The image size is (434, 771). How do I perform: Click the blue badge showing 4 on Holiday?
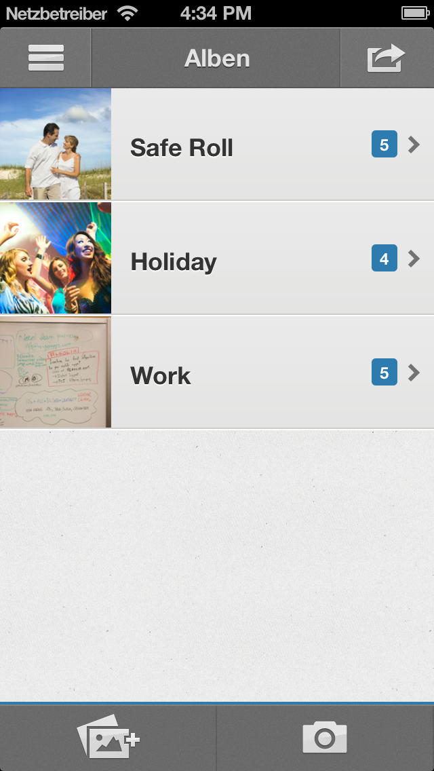[384, 259]
